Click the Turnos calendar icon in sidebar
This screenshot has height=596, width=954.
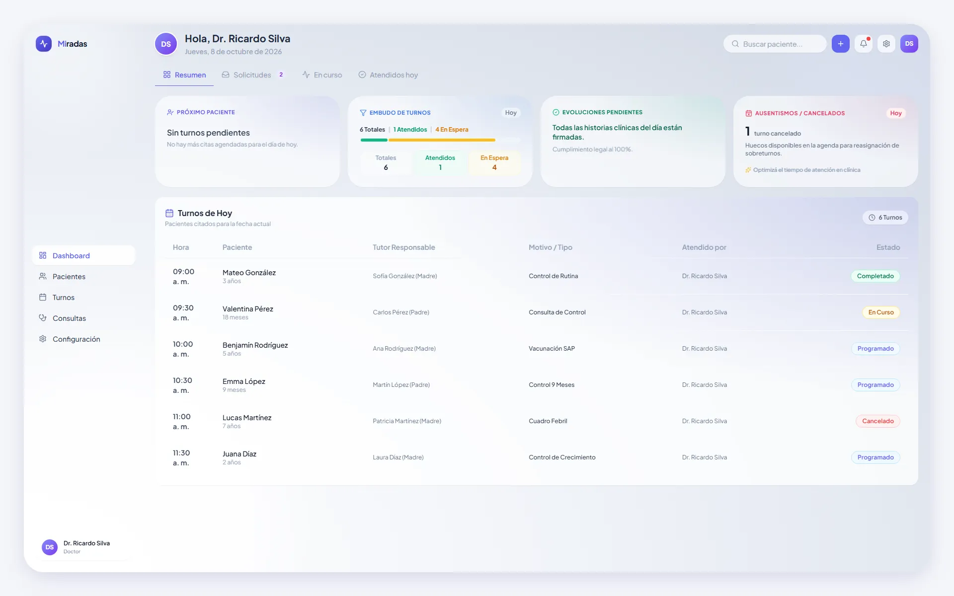(x=43, y=297)
